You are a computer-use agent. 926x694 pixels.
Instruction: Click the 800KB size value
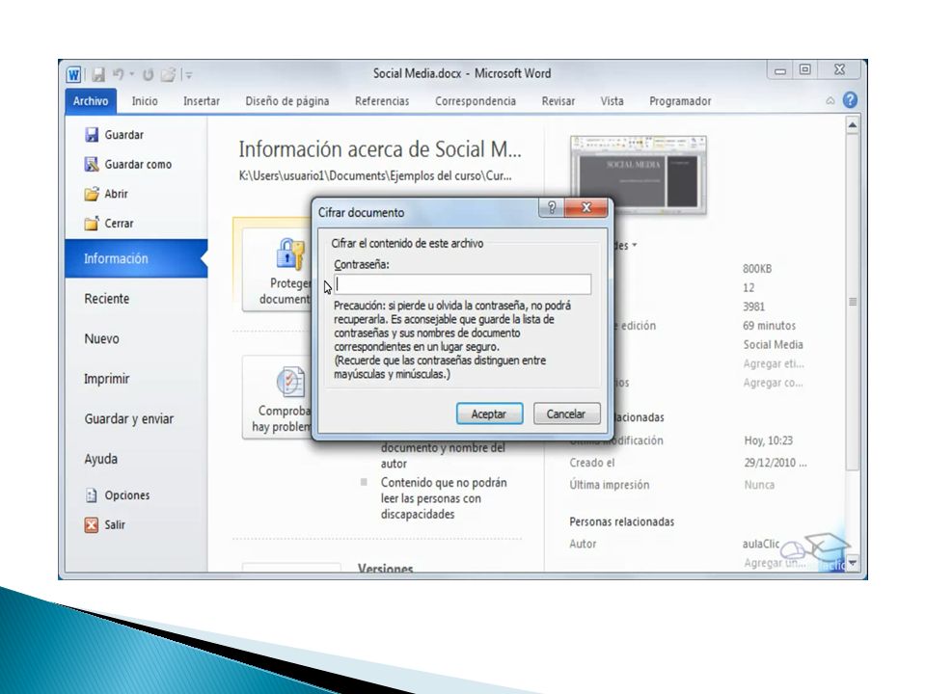point(757,269)
